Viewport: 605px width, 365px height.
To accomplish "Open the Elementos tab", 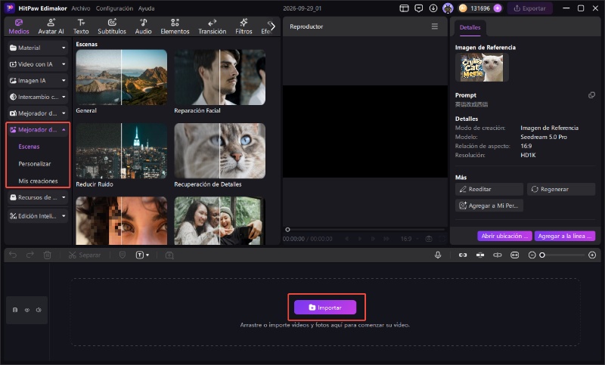I will (175, 26).
